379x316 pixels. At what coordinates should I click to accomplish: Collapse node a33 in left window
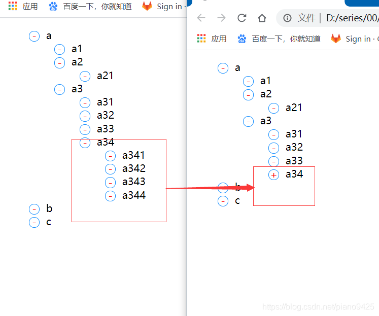85,129
